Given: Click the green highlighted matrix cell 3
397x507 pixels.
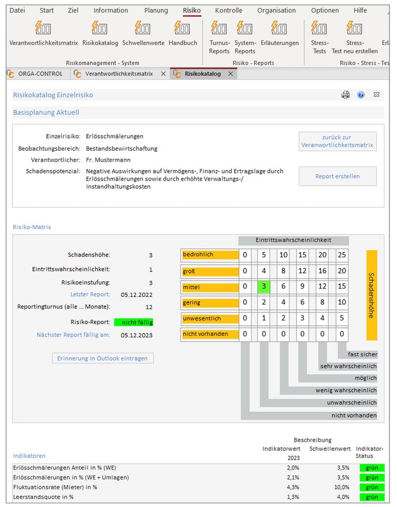Looking at the screenshot, I should point(264,286).
